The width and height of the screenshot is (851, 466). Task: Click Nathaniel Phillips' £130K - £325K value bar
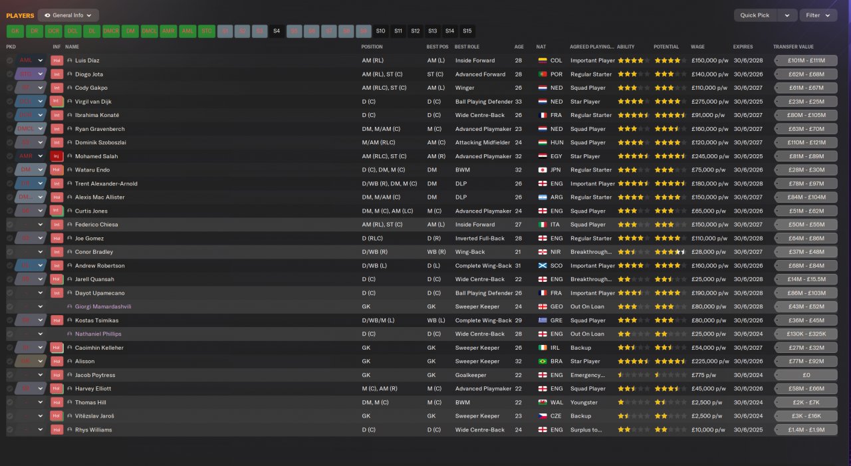[806, 334]
